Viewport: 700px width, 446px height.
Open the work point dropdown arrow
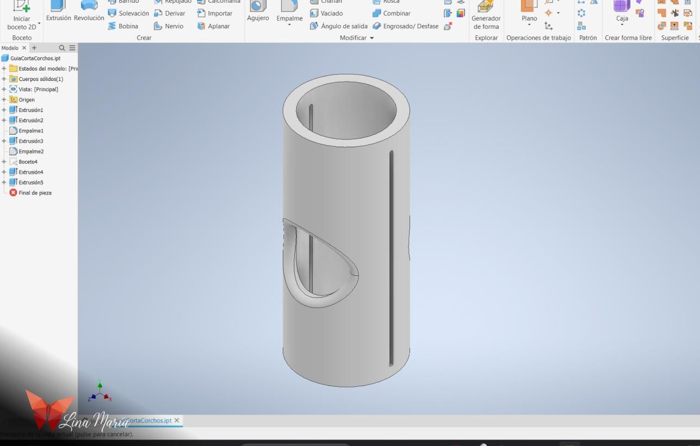point(557,12)
